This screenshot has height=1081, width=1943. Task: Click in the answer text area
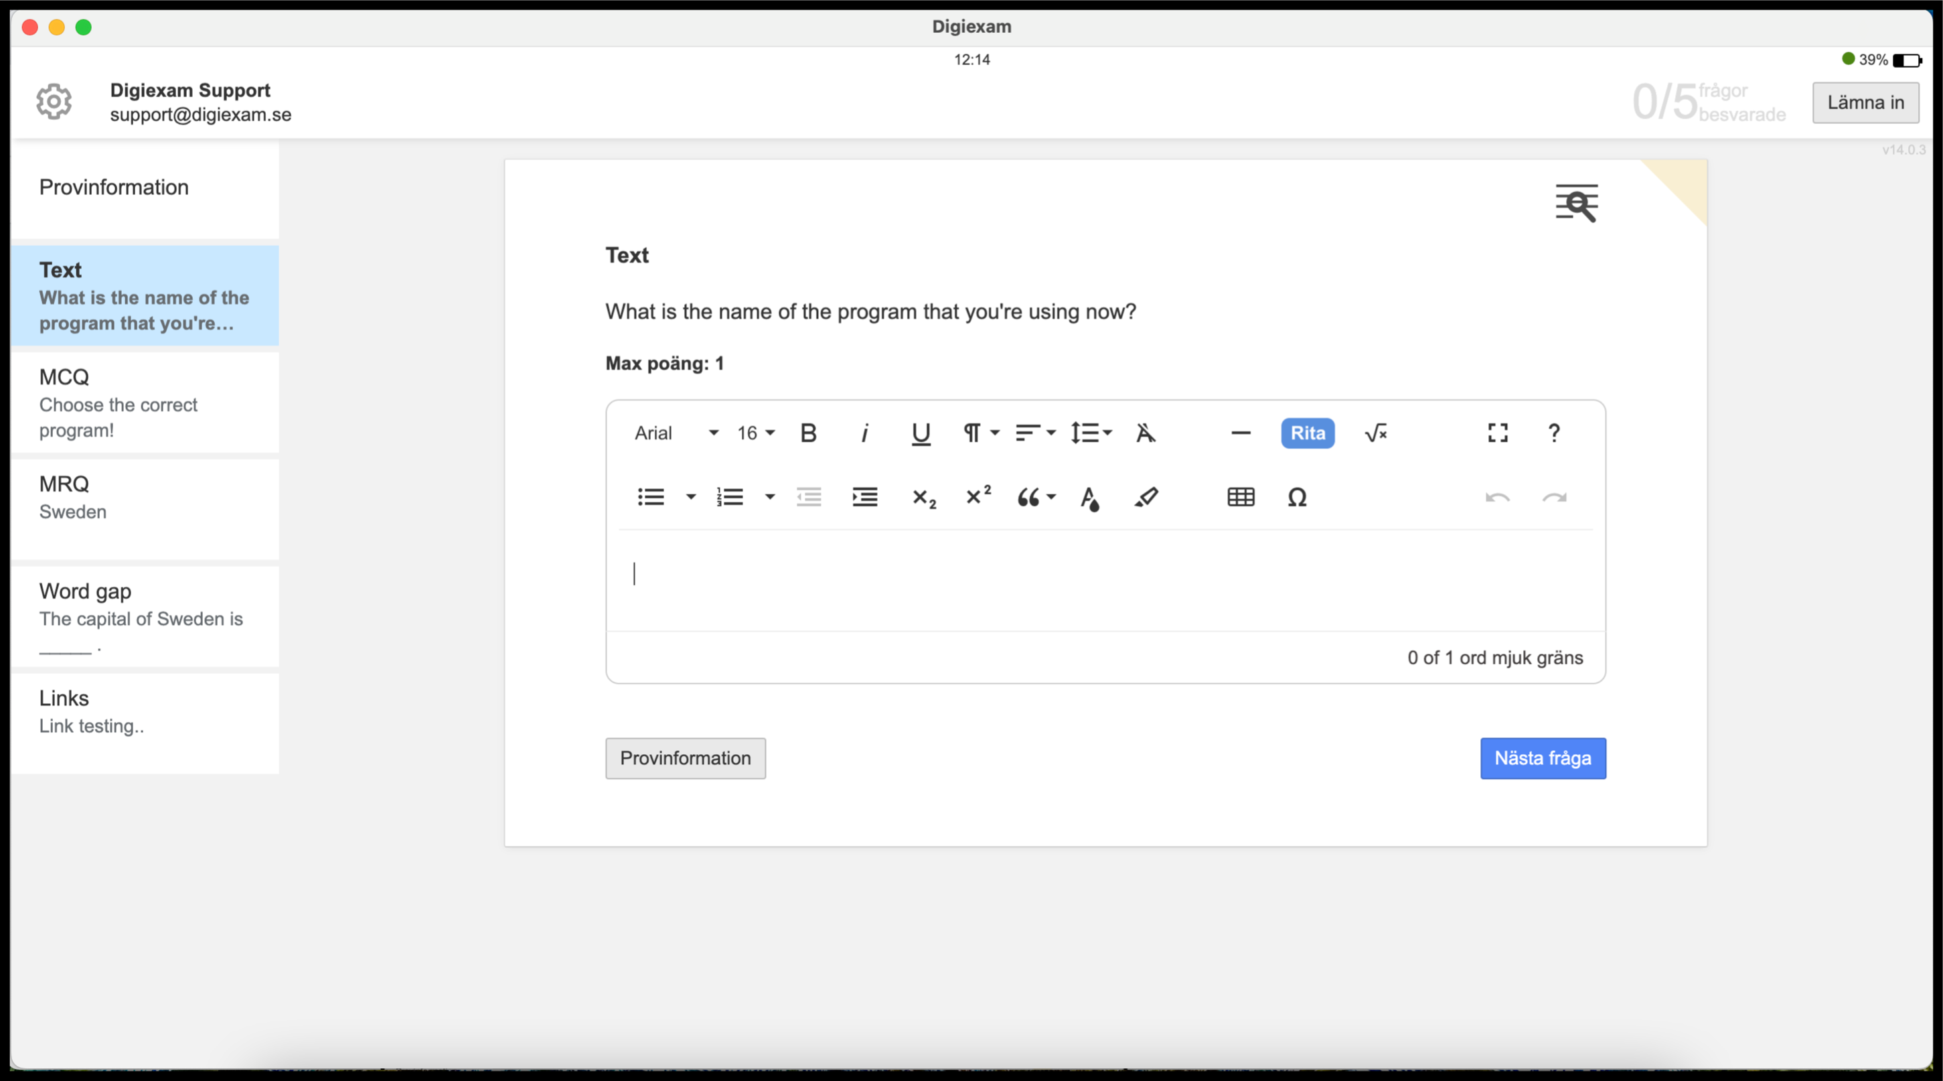coord(1105,580)
